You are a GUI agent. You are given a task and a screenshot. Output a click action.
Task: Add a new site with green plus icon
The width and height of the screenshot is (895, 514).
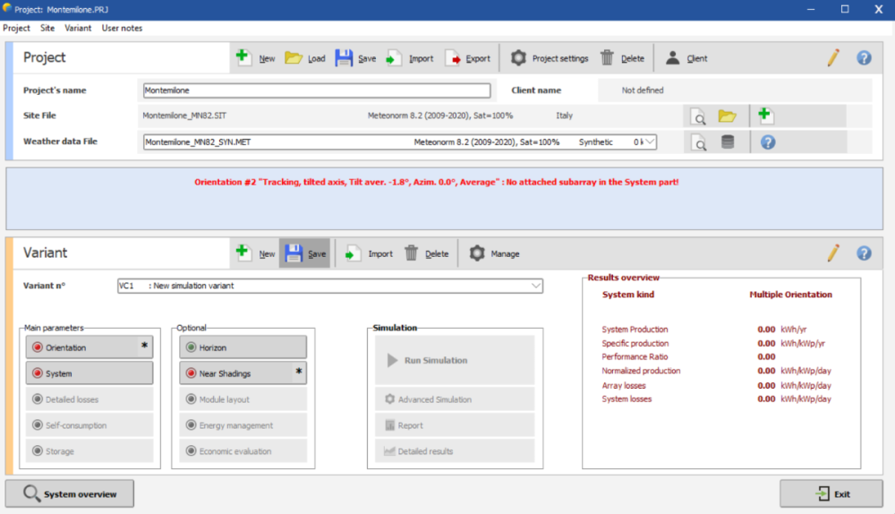coord(764,116)
